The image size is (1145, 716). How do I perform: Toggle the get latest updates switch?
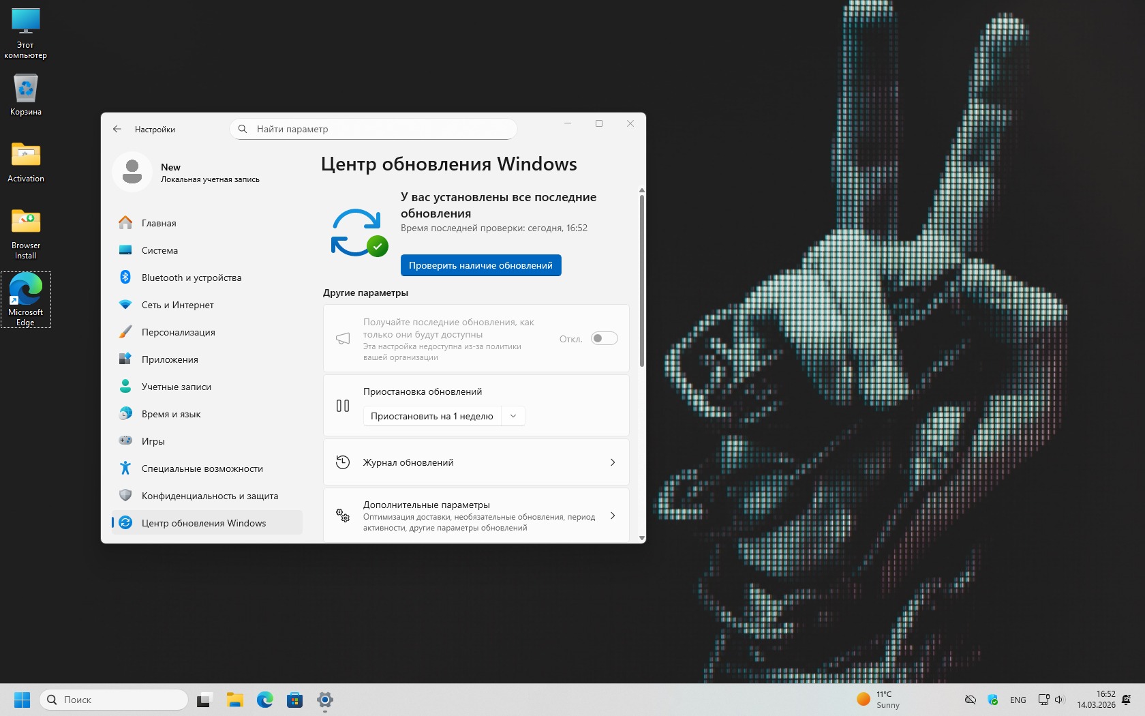[604, 338]
